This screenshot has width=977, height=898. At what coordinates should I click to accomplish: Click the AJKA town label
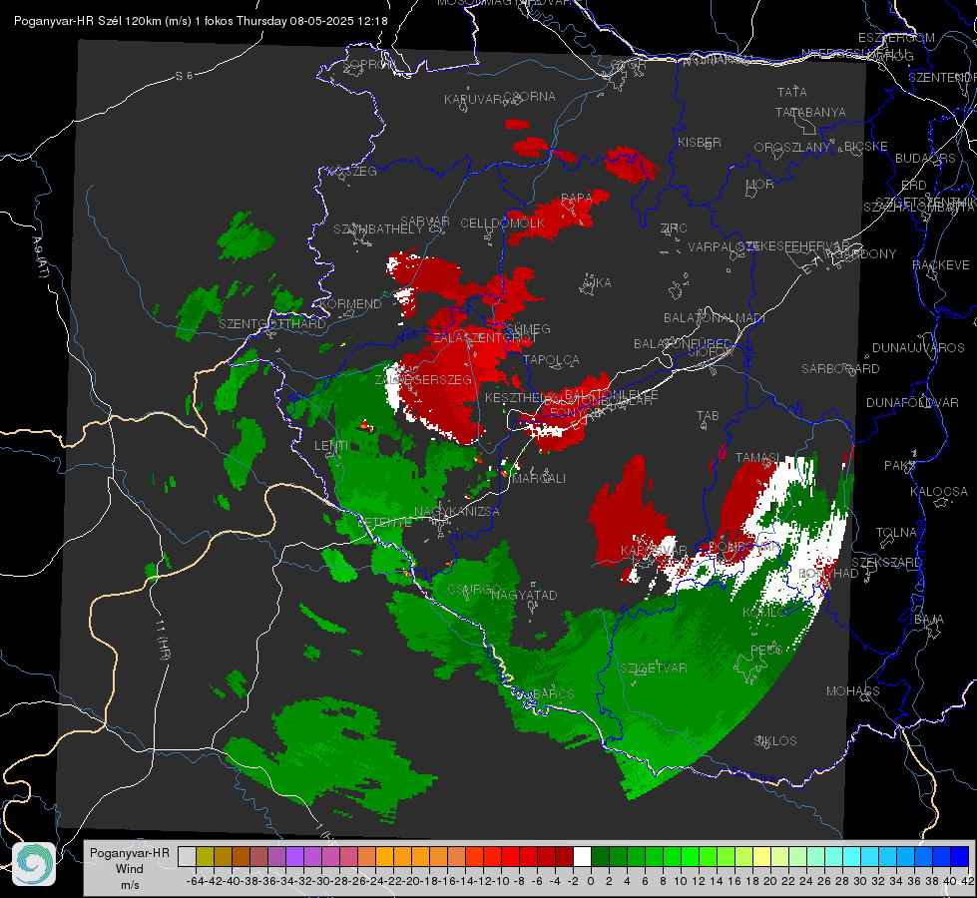(597, 283)
